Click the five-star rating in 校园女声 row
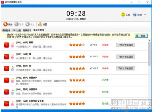 (x=77, y=80)
